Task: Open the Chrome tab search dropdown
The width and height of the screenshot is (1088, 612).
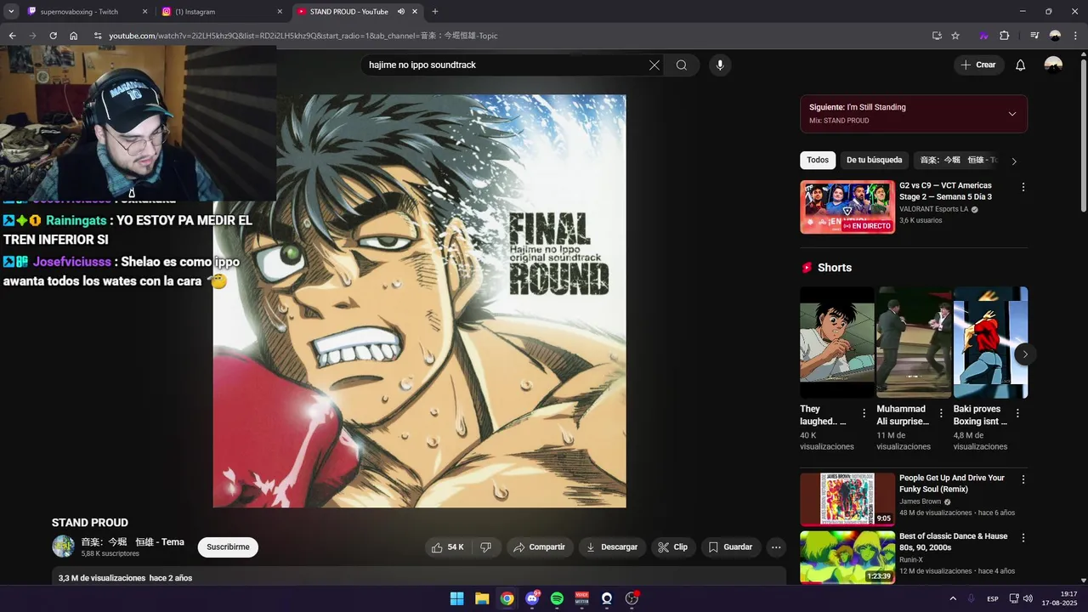Action: (11, 12)
